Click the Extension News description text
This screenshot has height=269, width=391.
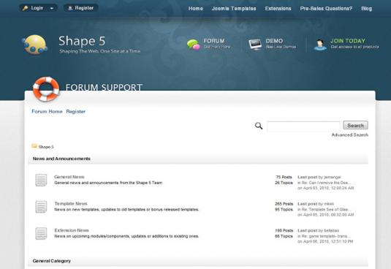click(126, 236)
